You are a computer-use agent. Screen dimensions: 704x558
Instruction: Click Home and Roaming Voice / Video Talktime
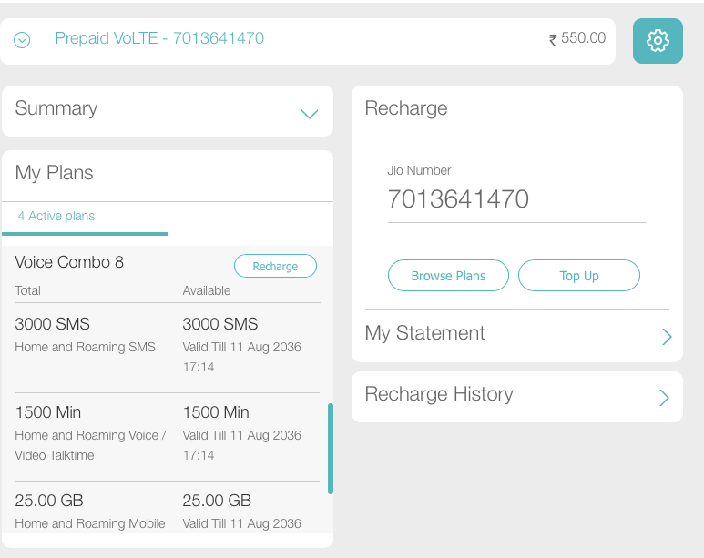[x=91, y=445]
